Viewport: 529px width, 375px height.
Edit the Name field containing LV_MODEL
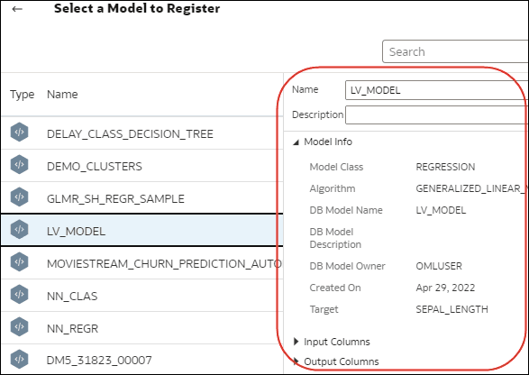[x=437, y=90]
